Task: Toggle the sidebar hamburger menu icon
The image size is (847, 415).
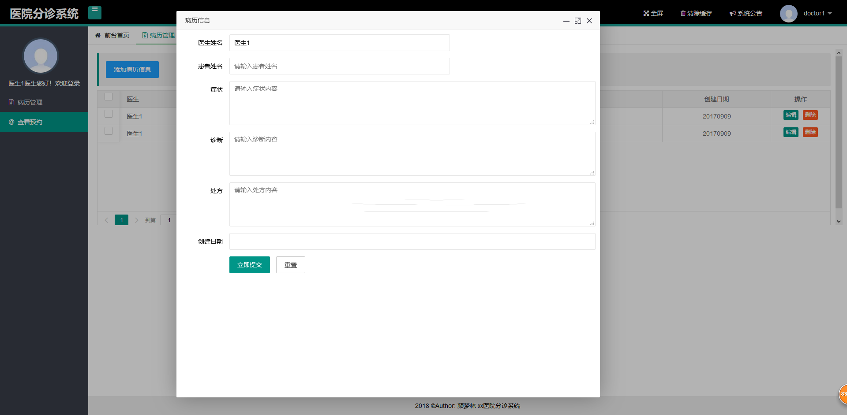Action: [95, 13]
